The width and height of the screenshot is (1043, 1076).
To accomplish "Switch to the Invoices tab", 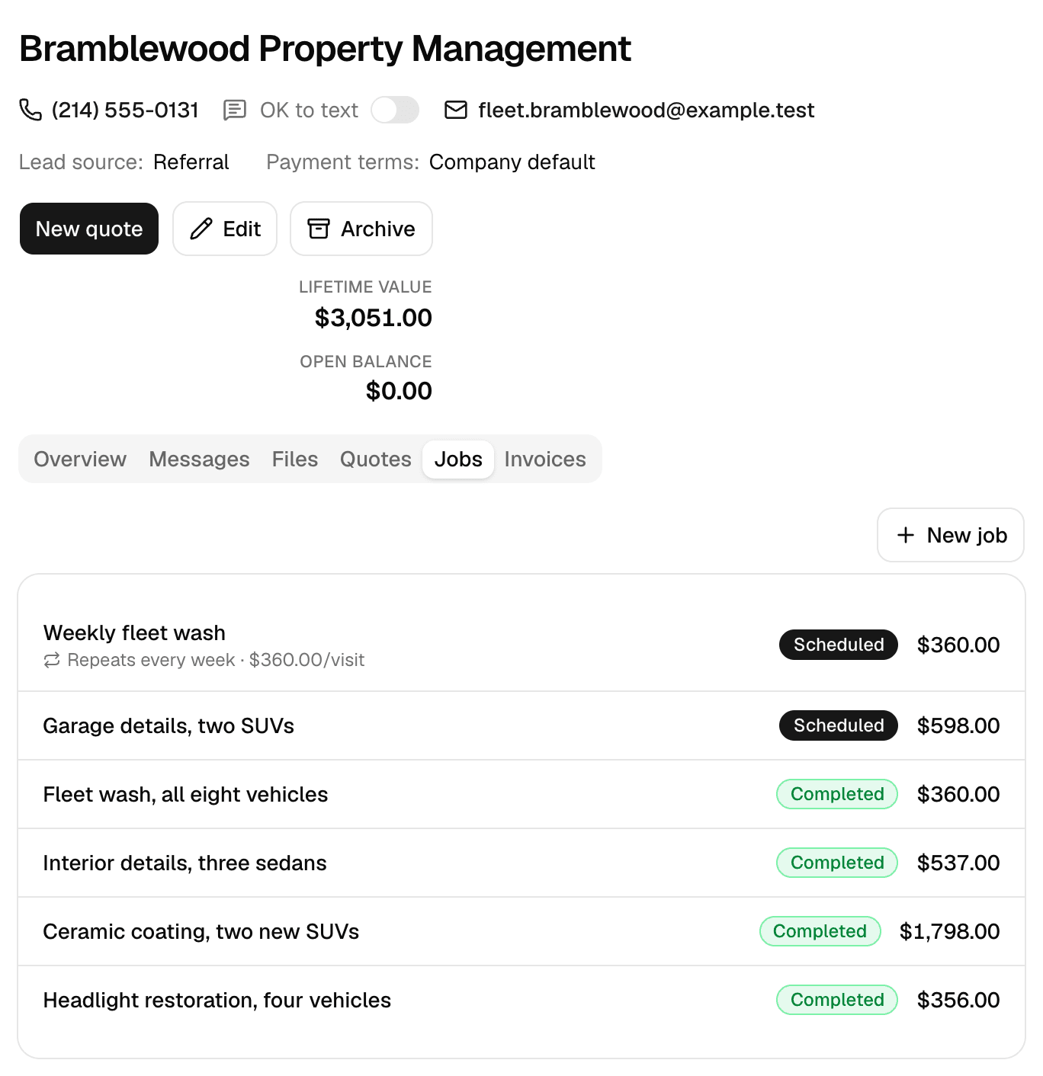I will (x=545, y=459).
